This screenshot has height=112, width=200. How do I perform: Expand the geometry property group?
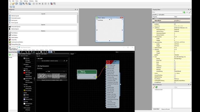(153, 26)
